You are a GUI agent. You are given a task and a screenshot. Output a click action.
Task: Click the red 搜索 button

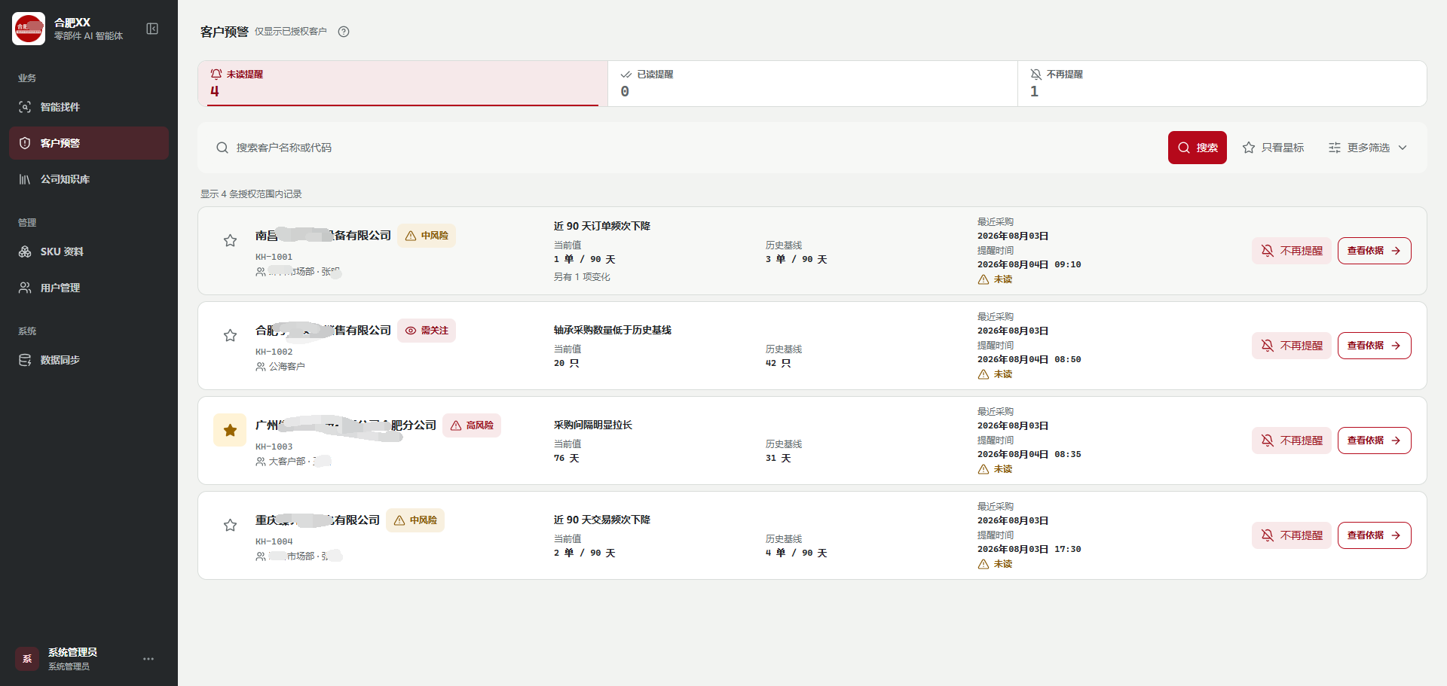[1198, 148]
